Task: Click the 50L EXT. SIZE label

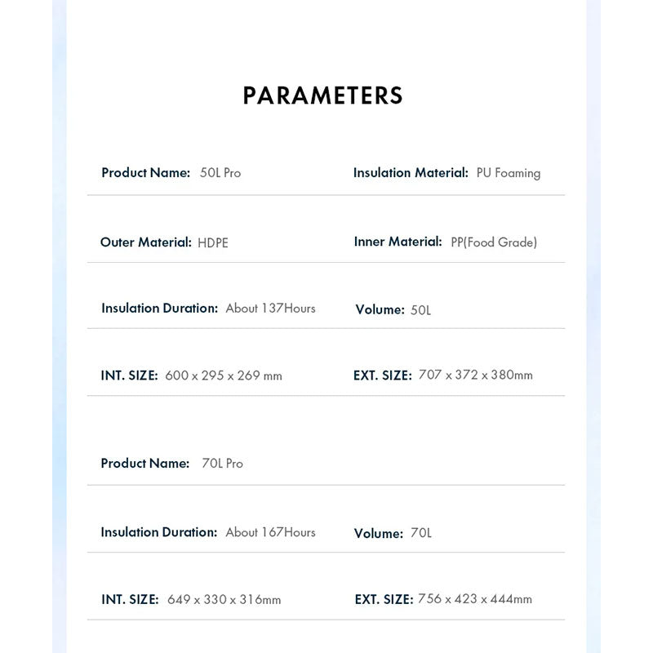Action: click(382, 375)
